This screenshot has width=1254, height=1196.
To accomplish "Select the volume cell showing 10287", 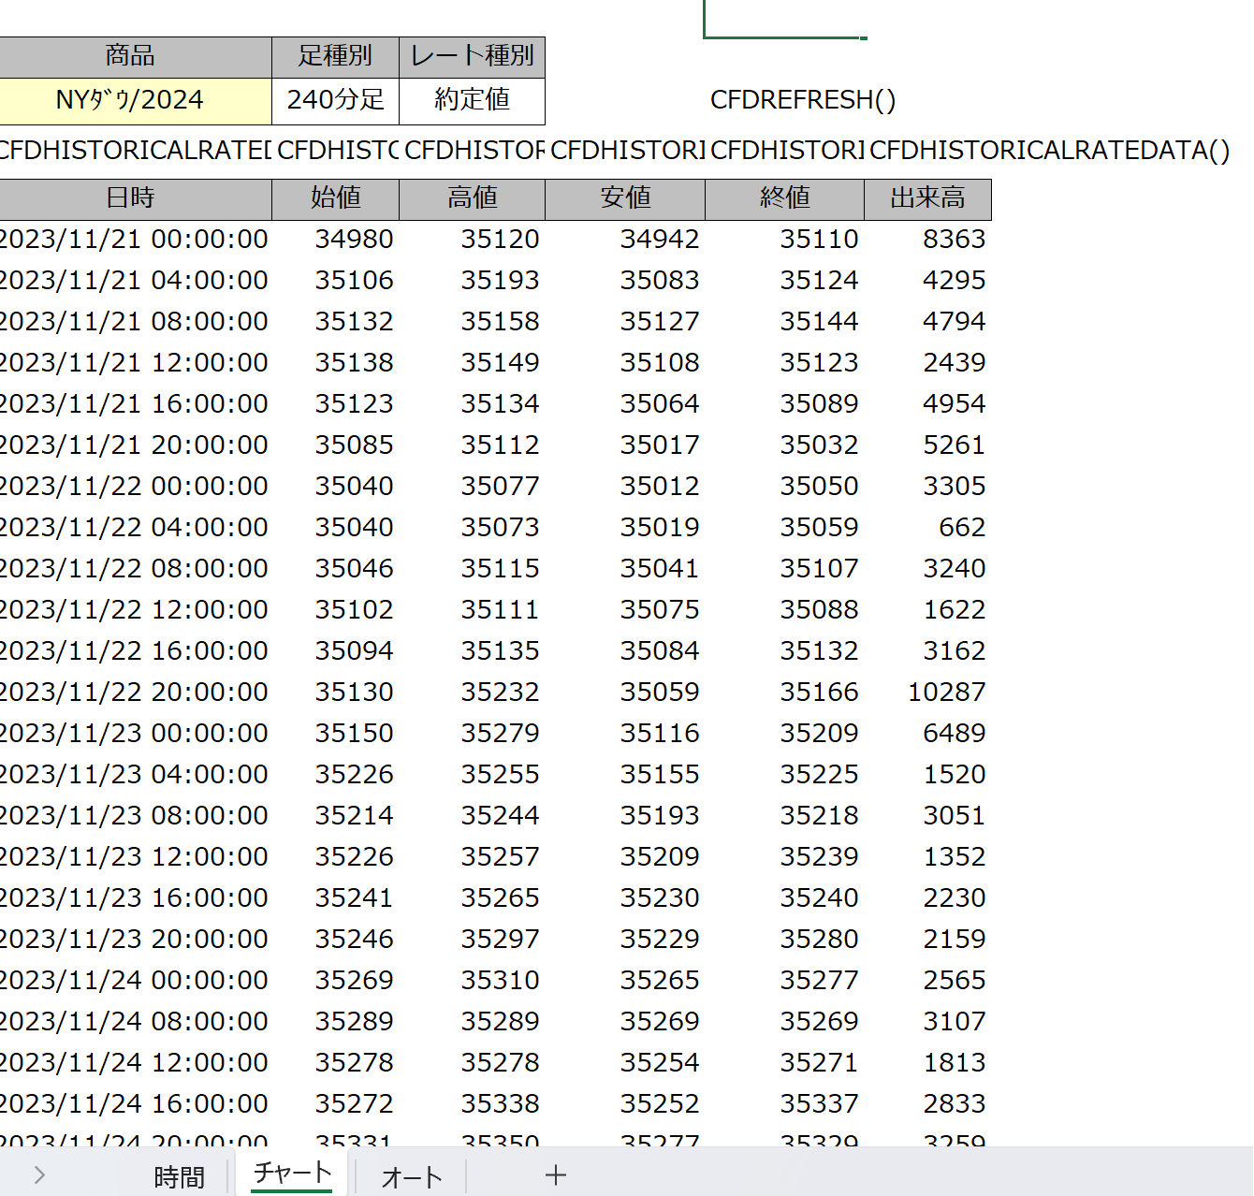I will click(x=946, y=693).
